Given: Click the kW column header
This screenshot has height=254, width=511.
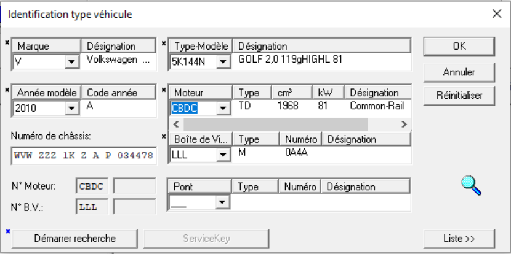Looking at the screenshot, I should point(328,93).
